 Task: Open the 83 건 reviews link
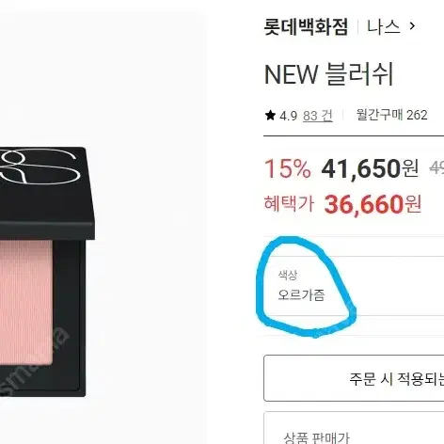point(318,116)
